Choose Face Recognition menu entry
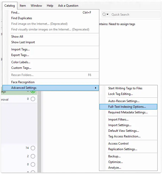This screenshot has width=162, height=174. tap(23, 82)
